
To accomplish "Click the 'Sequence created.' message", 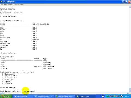I will coord(8,87).
